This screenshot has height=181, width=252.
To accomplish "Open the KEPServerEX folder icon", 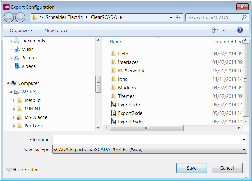I will pos(113,71).
